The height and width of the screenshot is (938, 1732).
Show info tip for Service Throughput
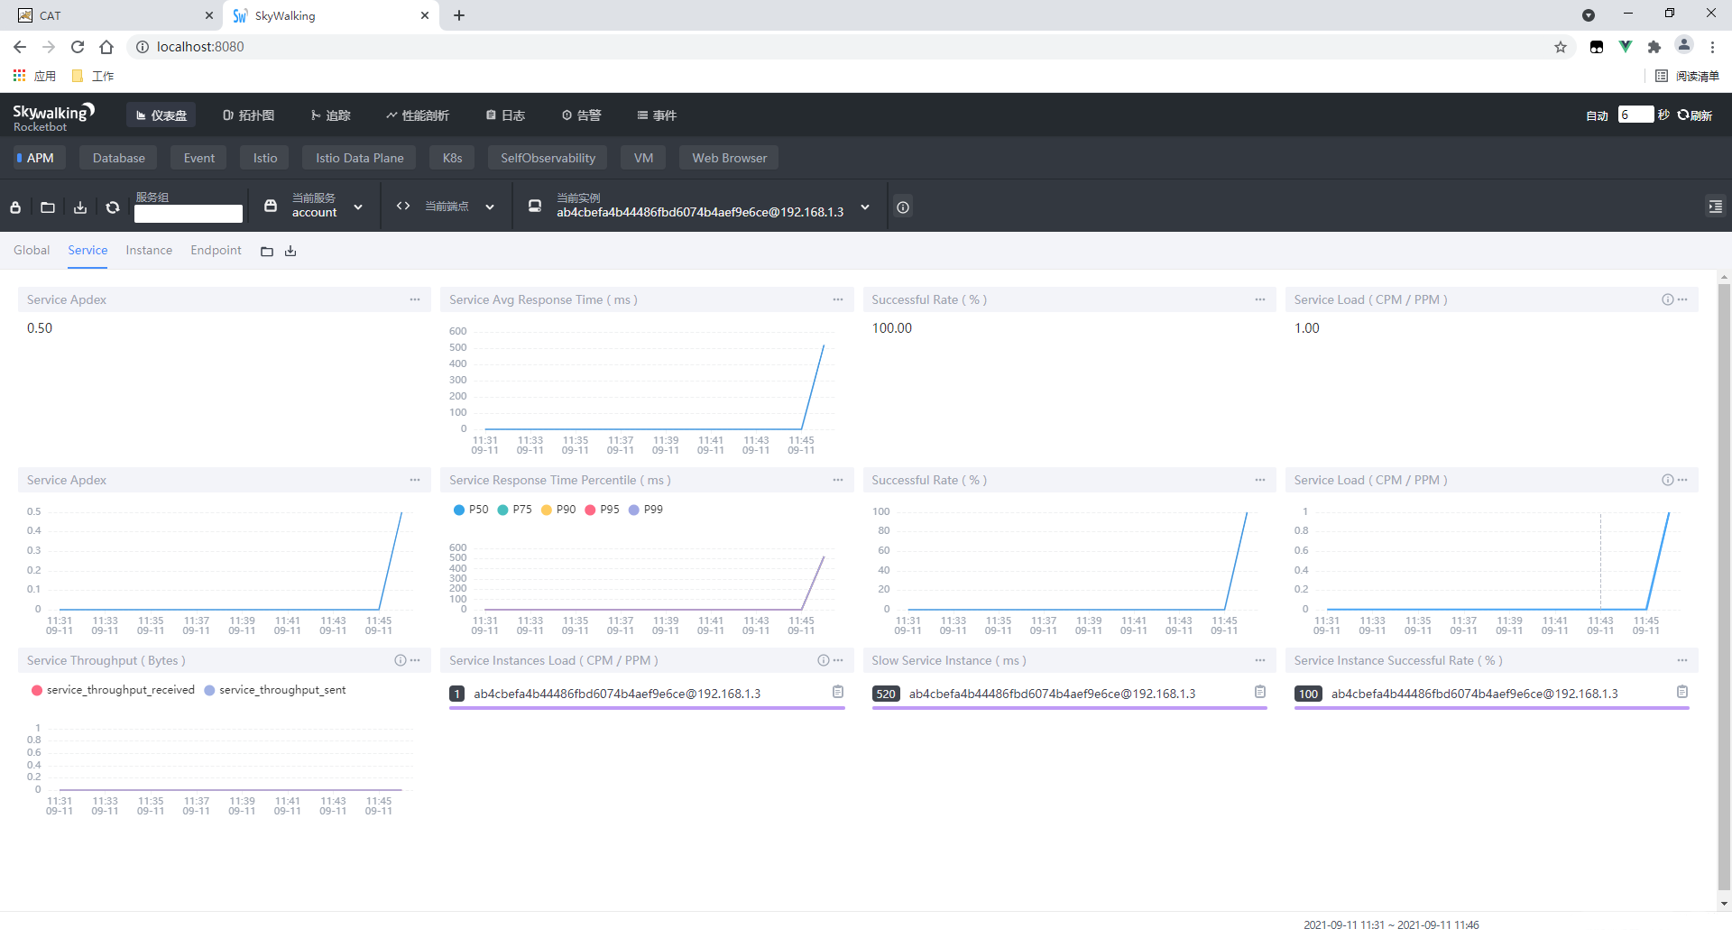tap(401, 660)
